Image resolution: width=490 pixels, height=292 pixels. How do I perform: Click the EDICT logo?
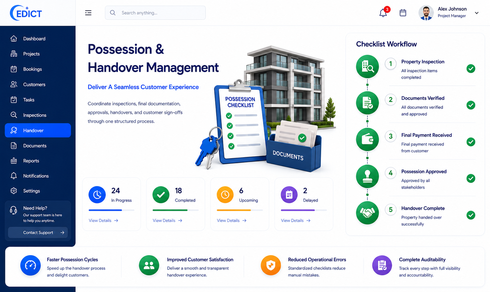click(26, 13)
